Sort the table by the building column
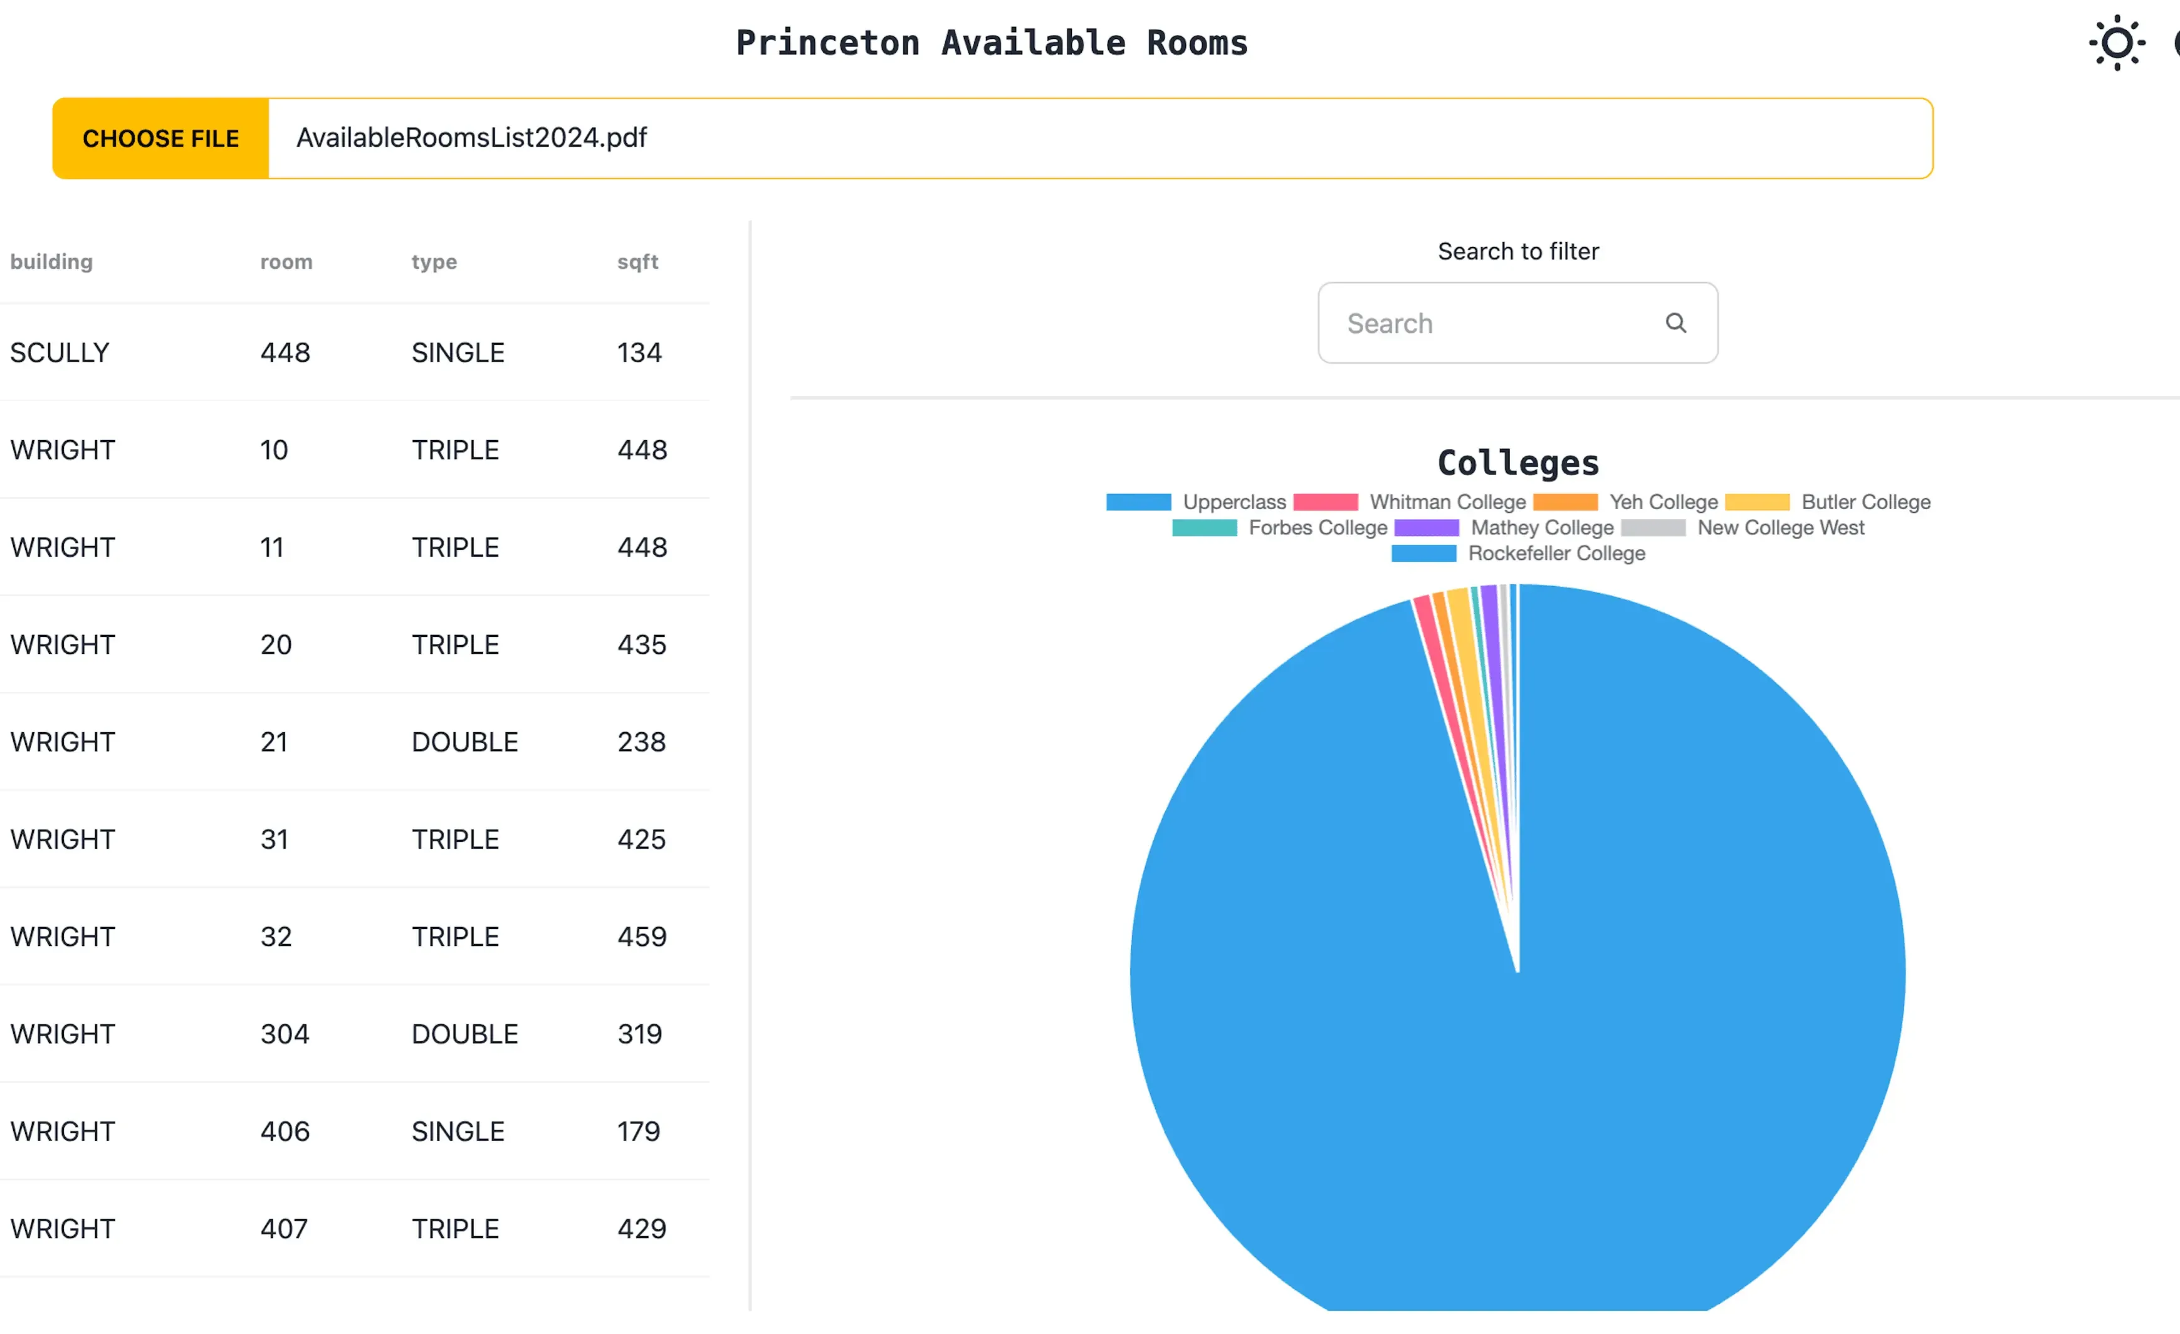This screenshot has height=1334, width=2180. [x=51, y=261]
